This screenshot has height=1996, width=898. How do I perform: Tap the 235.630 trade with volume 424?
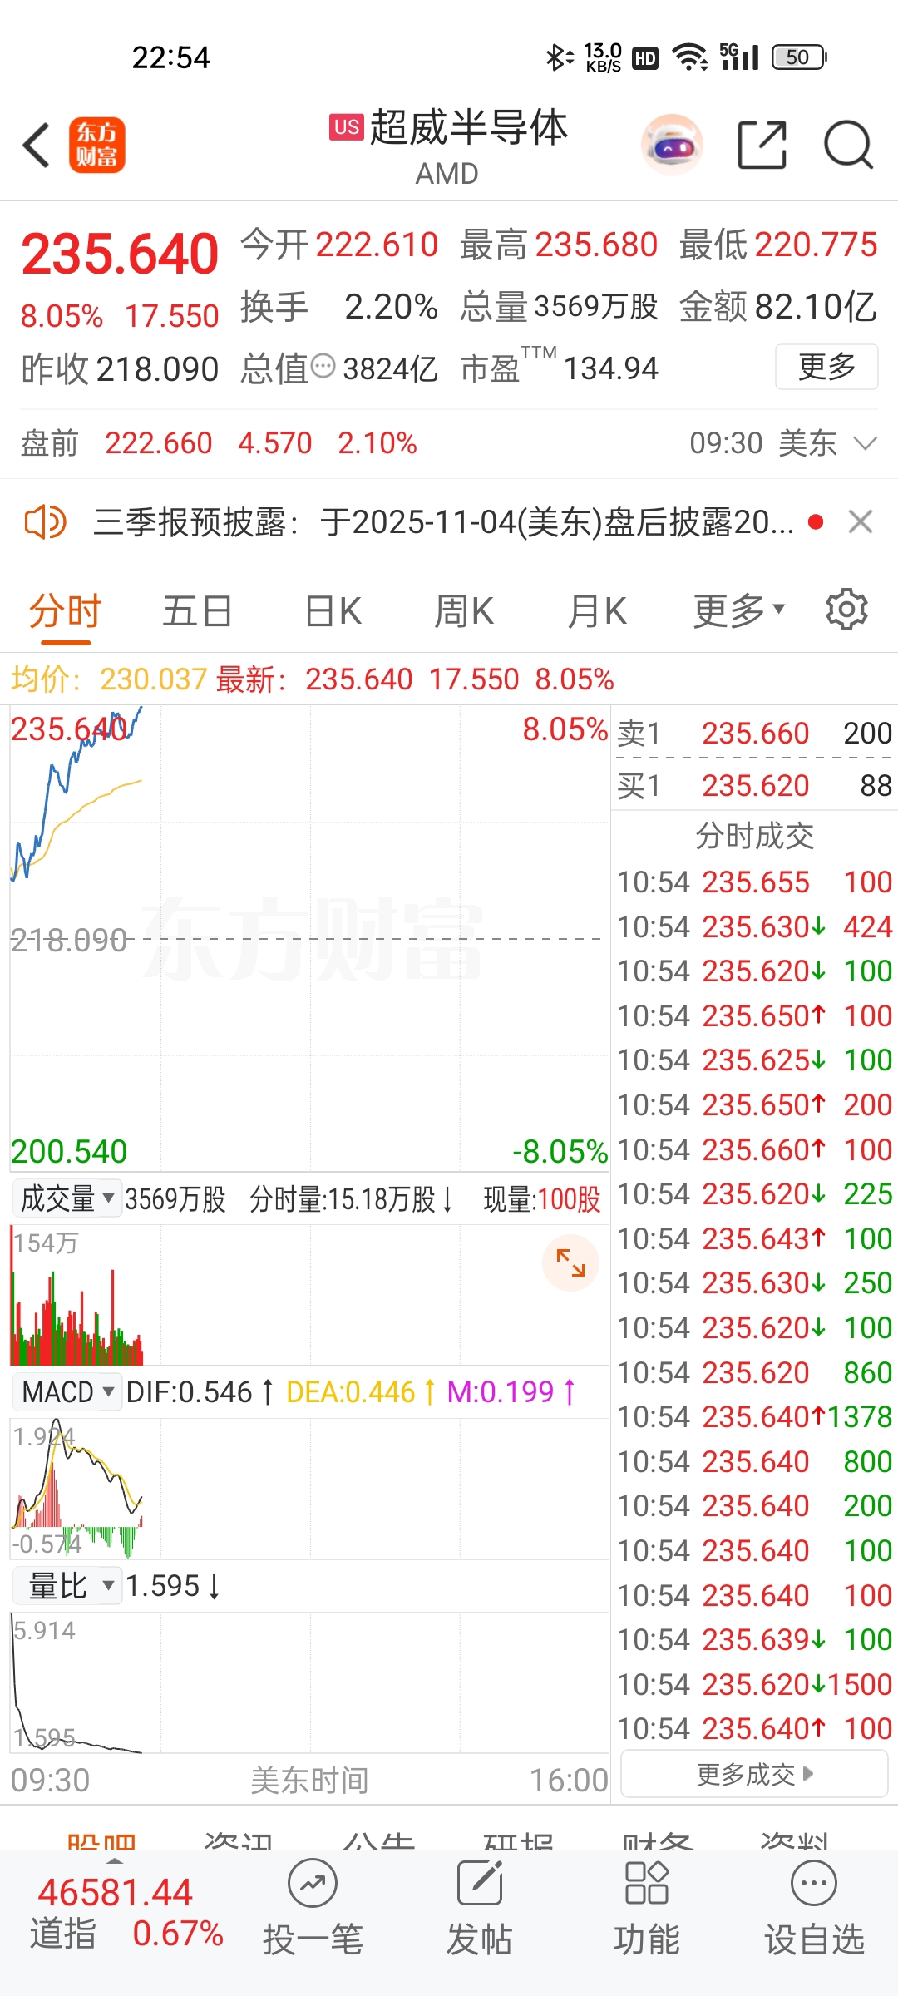[754, 926]
